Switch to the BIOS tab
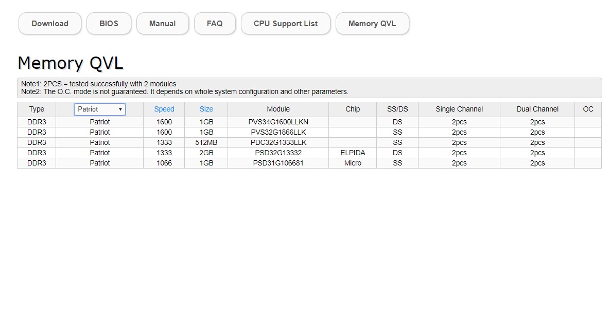This screenshot has width=610, height=333. (109, 24)
